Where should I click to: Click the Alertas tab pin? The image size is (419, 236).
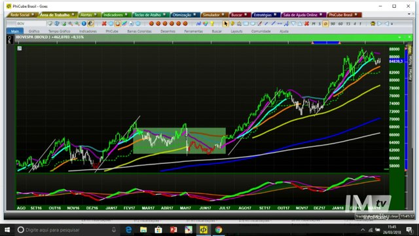click(96, 14)
